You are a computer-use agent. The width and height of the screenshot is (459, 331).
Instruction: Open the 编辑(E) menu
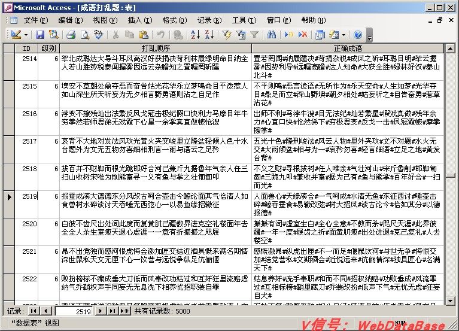tap(71, 20)
